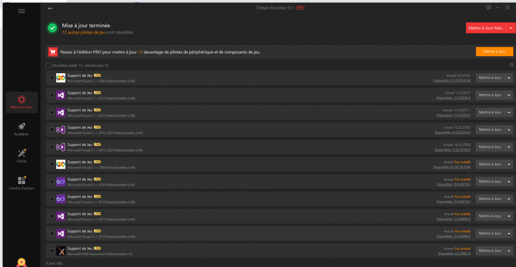This screenshot has height=267, width=516.
Task: Open available version 11.0.61030.0 link for 2012 (x64)
Action: (454, 97)
